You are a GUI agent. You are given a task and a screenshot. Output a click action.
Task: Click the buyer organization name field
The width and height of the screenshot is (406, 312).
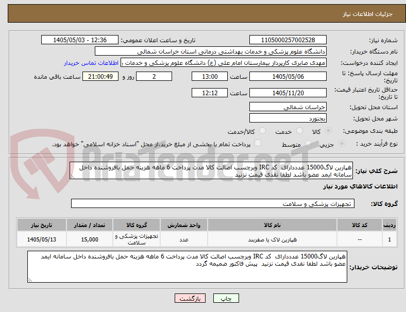click(211, 51)
